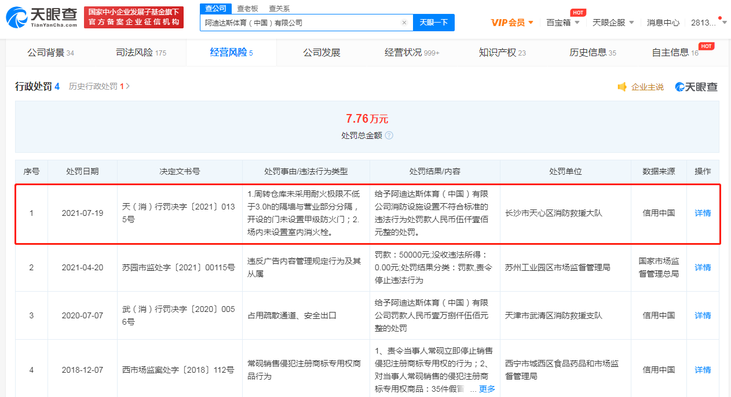Clear the search box with X icon
Image resolution: width=731 pixels, height=397 pixels.
(x=404, y=23)
